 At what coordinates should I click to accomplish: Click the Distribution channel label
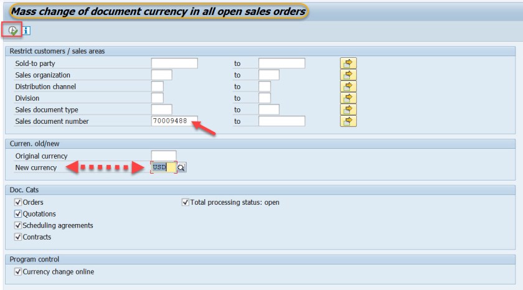[45, 87]
